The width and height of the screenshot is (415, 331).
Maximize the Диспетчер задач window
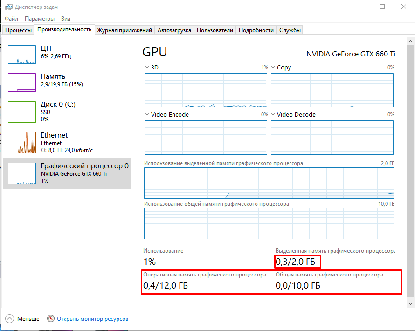[382, 7]
